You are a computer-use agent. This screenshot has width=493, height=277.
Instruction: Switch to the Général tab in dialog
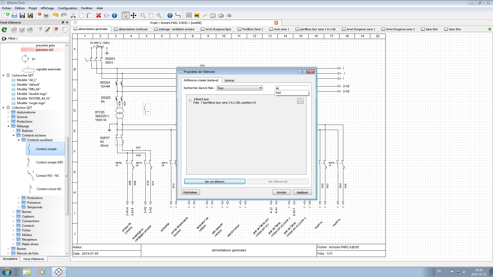(x=229, y=81)
